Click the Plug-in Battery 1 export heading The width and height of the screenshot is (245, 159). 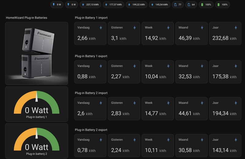[91, 56]
